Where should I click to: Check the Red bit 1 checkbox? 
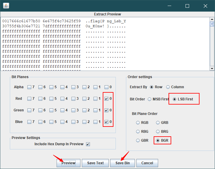pos(95,99)
